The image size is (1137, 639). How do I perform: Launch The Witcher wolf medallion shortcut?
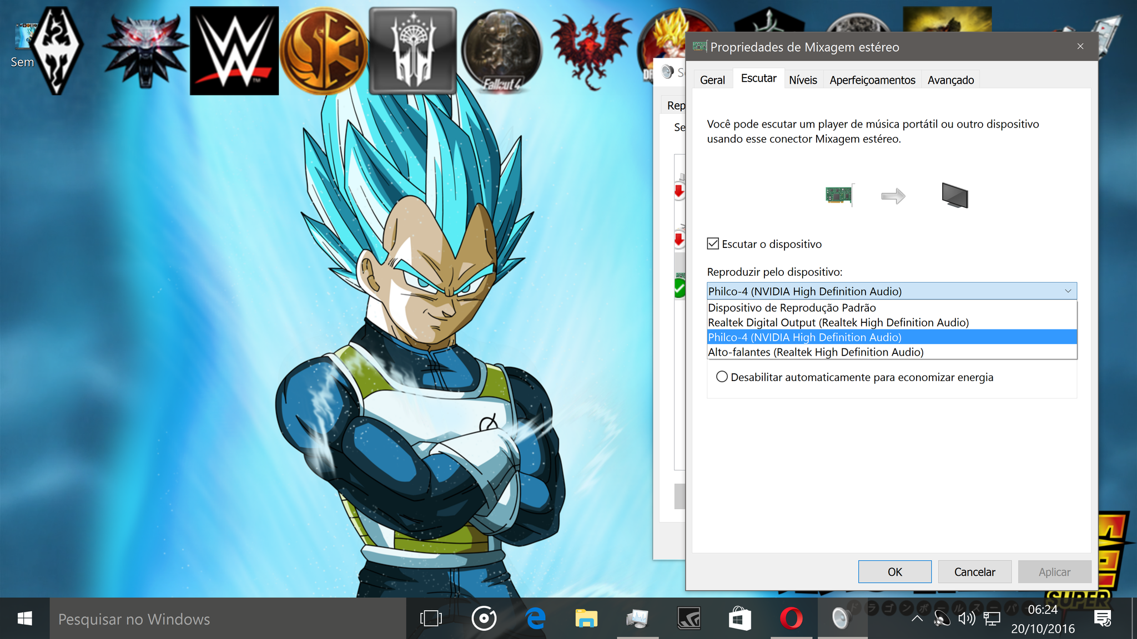pyautogui.click(x=145, y=50)
